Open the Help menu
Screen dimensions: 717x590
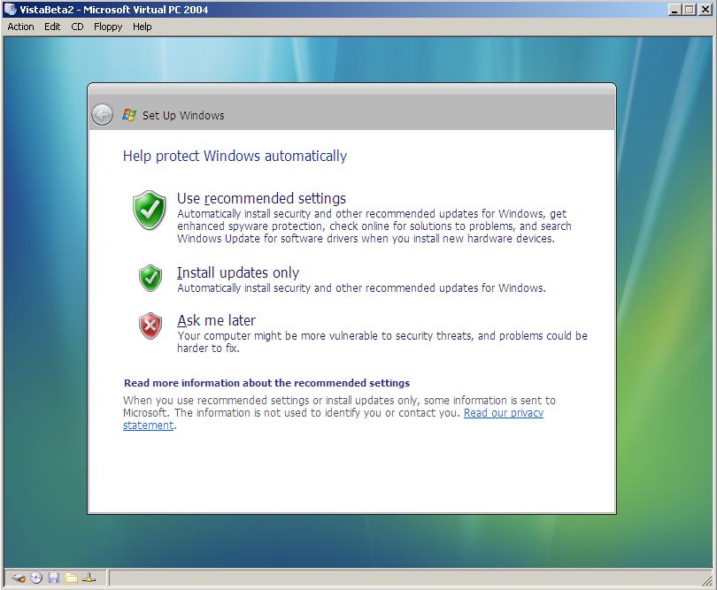point(143,27)
